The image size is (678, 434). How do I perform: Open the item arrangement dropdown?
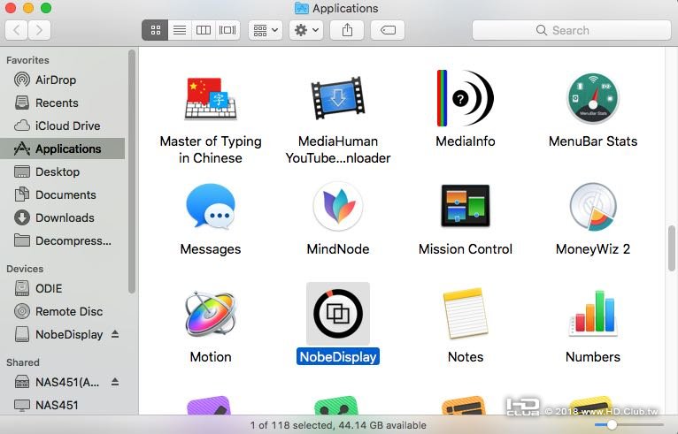pos(266,30)
